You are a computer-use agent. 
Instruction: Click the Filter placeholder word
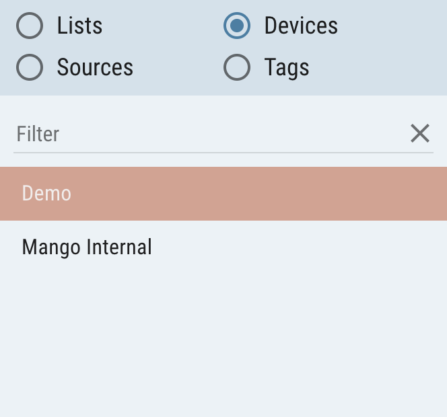(x=38, y=134)
